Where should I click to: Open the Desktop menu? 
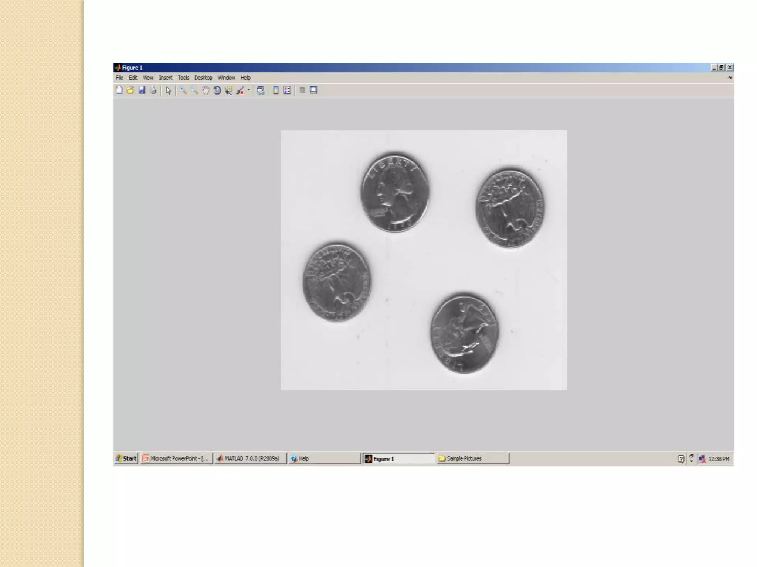click(x=203, y=78)
